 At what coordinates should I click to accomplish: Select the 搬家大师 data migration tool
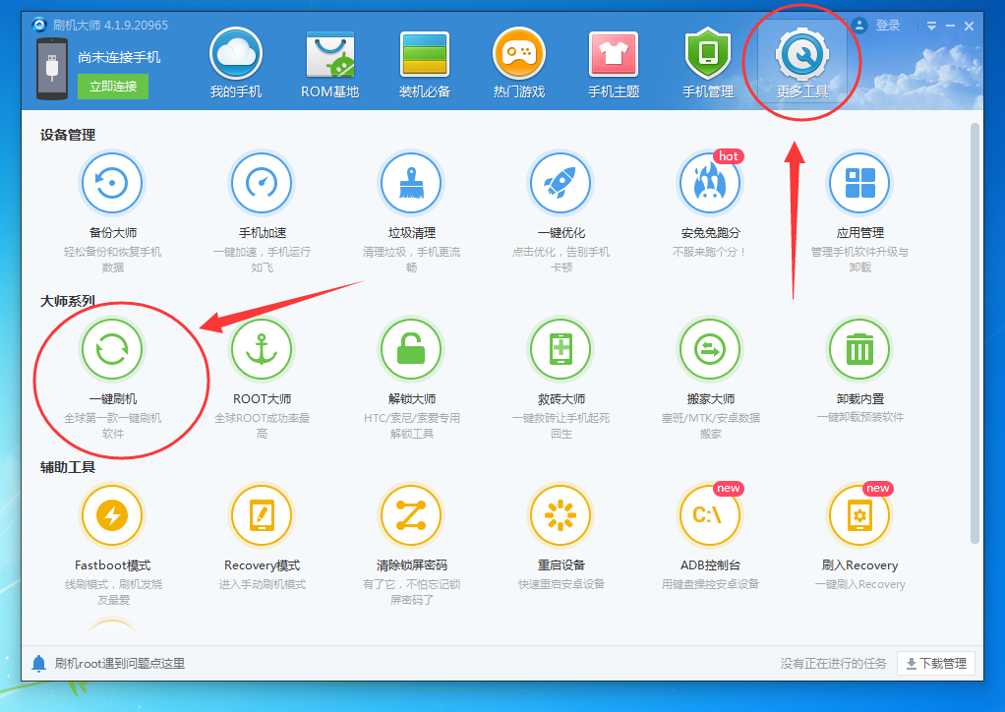point(710,349)
